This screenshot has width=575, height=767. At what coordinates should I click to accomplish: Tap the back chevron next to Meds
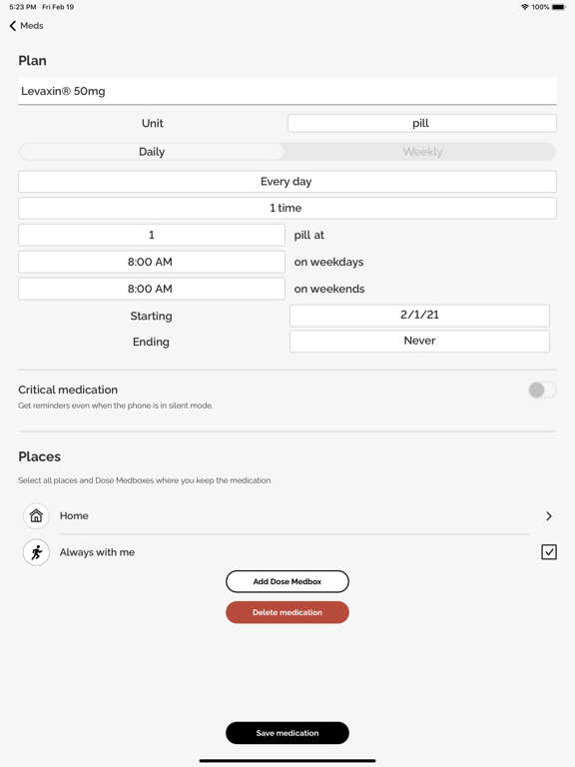click(13, 26)
